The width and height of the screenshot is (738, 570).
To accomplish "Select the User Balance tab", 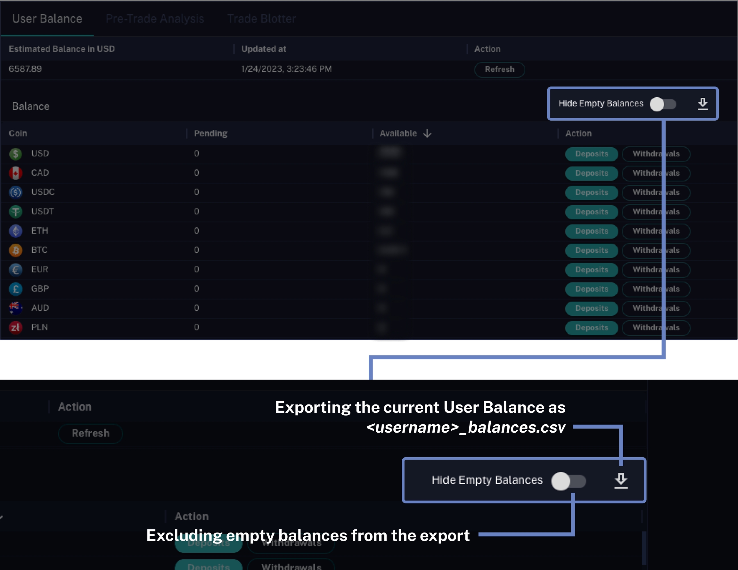I will 47,19.
